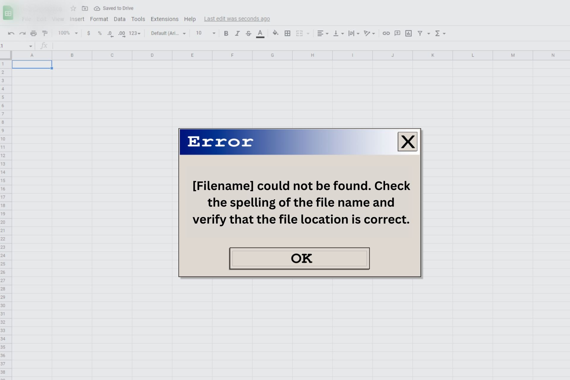Image resolution: width=570 pixels, height=380 pixels.
Task: Click the Insert comment icon
Action: (x=397, y=33)
